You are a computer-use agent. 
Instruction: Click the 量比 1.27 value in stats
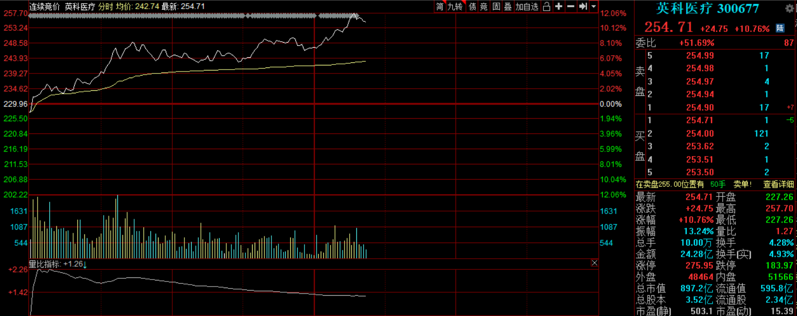(x=784, y=231)
